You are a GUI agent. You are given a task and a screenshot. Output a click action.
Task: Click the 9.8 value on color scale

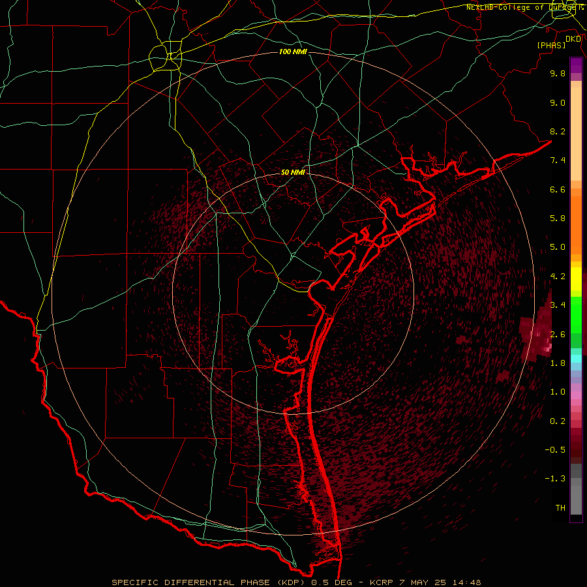[558, 74]
